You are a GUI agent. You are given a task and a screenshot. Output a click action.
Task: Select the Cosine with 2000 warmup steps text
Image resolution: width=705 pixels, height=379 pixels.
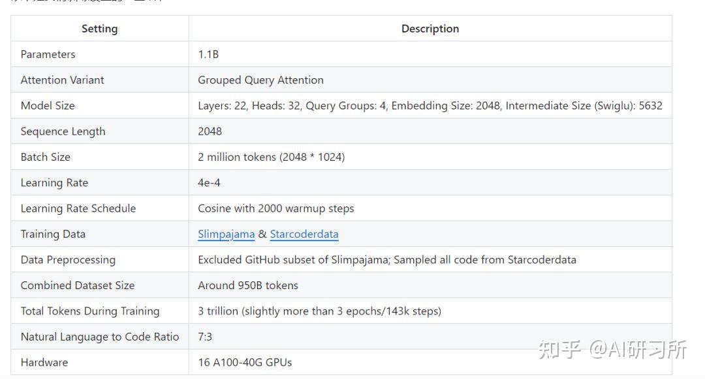275,208
